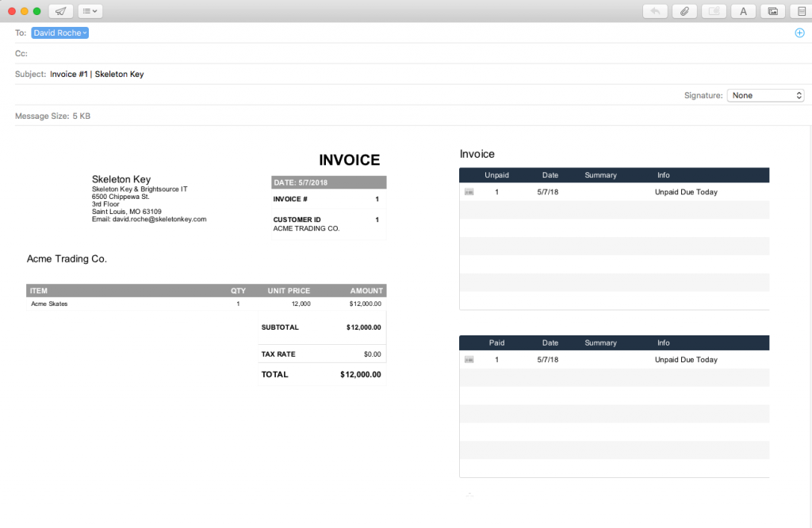The image size is (812, 528).
Task: Click the 'CUSTOMER ID' label
Action: (x=297, y=220)
